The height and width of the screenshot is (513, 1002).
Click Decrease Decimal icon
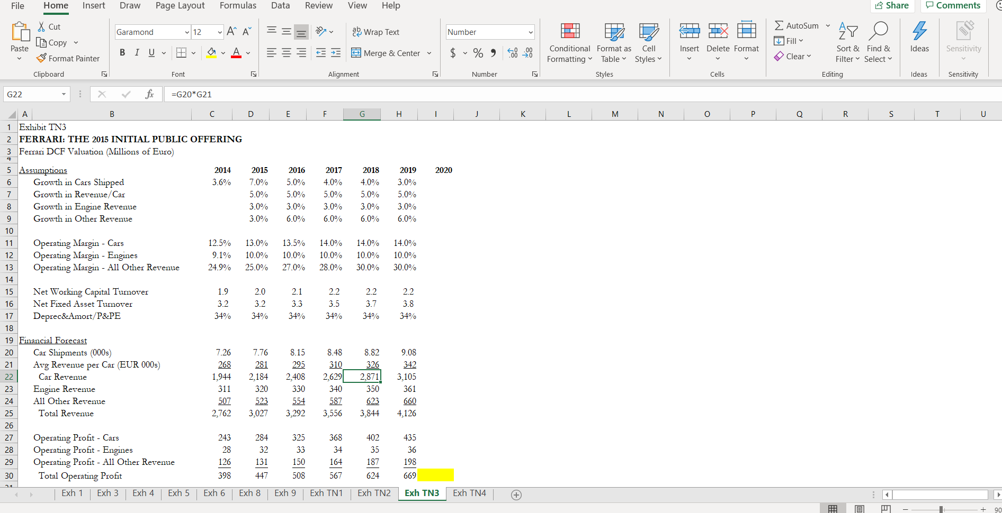coord(527,53)
